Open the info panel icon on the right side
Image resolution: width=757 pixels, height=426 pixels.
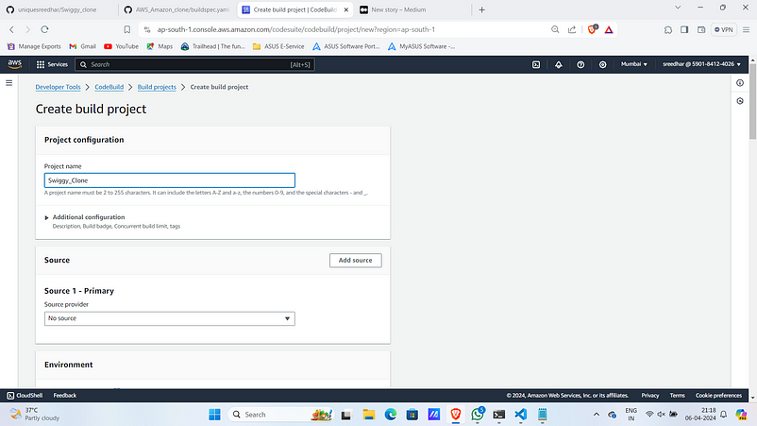pyautogui.click(x=740, y=83)
